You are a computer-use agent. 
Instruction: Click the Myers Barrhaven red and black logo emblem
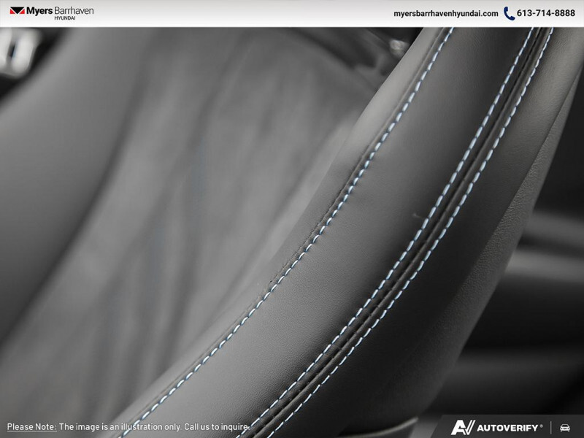tap(17, 11)
